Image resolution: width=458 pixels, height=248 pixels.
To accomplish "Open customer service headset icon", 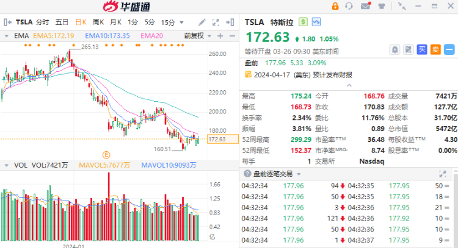I will pyautogui.click(x=349, y=6).
